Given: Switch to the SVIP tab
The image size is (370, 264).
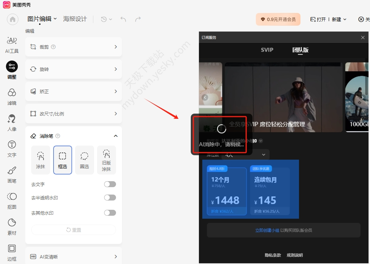Looking at the screenshot, I should point(267,50).
